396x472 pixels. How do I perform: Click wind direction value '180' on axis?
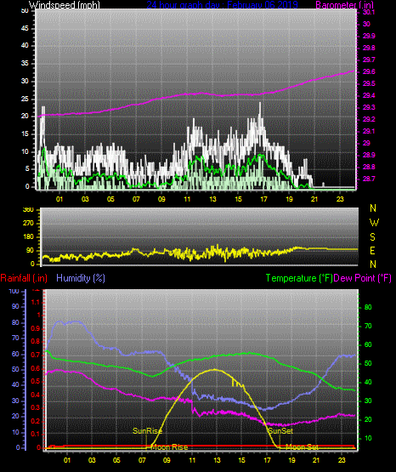28,237
